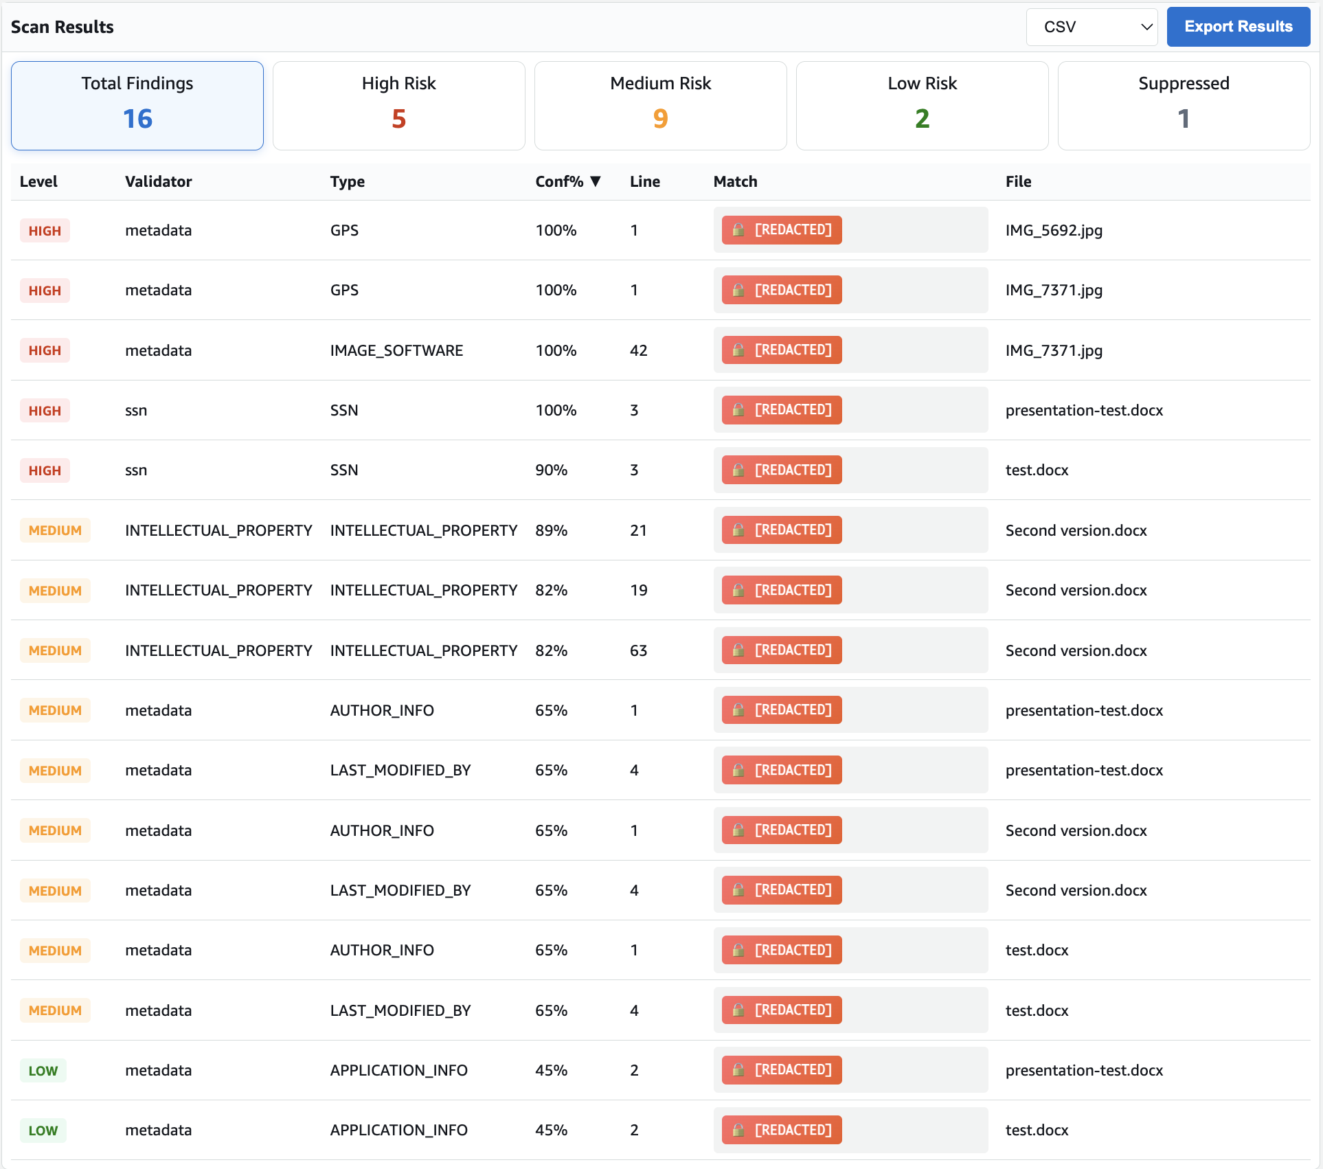Sort by the Conf% column arrow
This screenshot has width=1323, height=1169.
(596, 181)
